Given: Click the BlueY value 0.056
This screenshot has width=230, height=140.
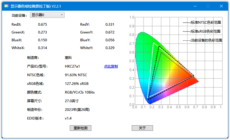Looking at the screenshot, I should 110,40.
